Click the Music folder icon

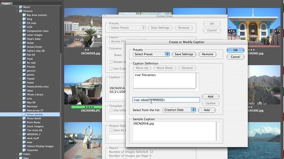pos(21,7)
